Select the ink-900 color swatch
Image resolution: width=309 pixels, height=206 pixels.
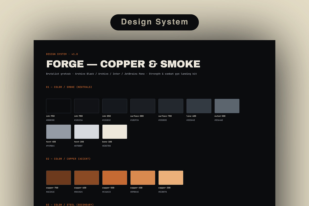(x=87, y=106)
